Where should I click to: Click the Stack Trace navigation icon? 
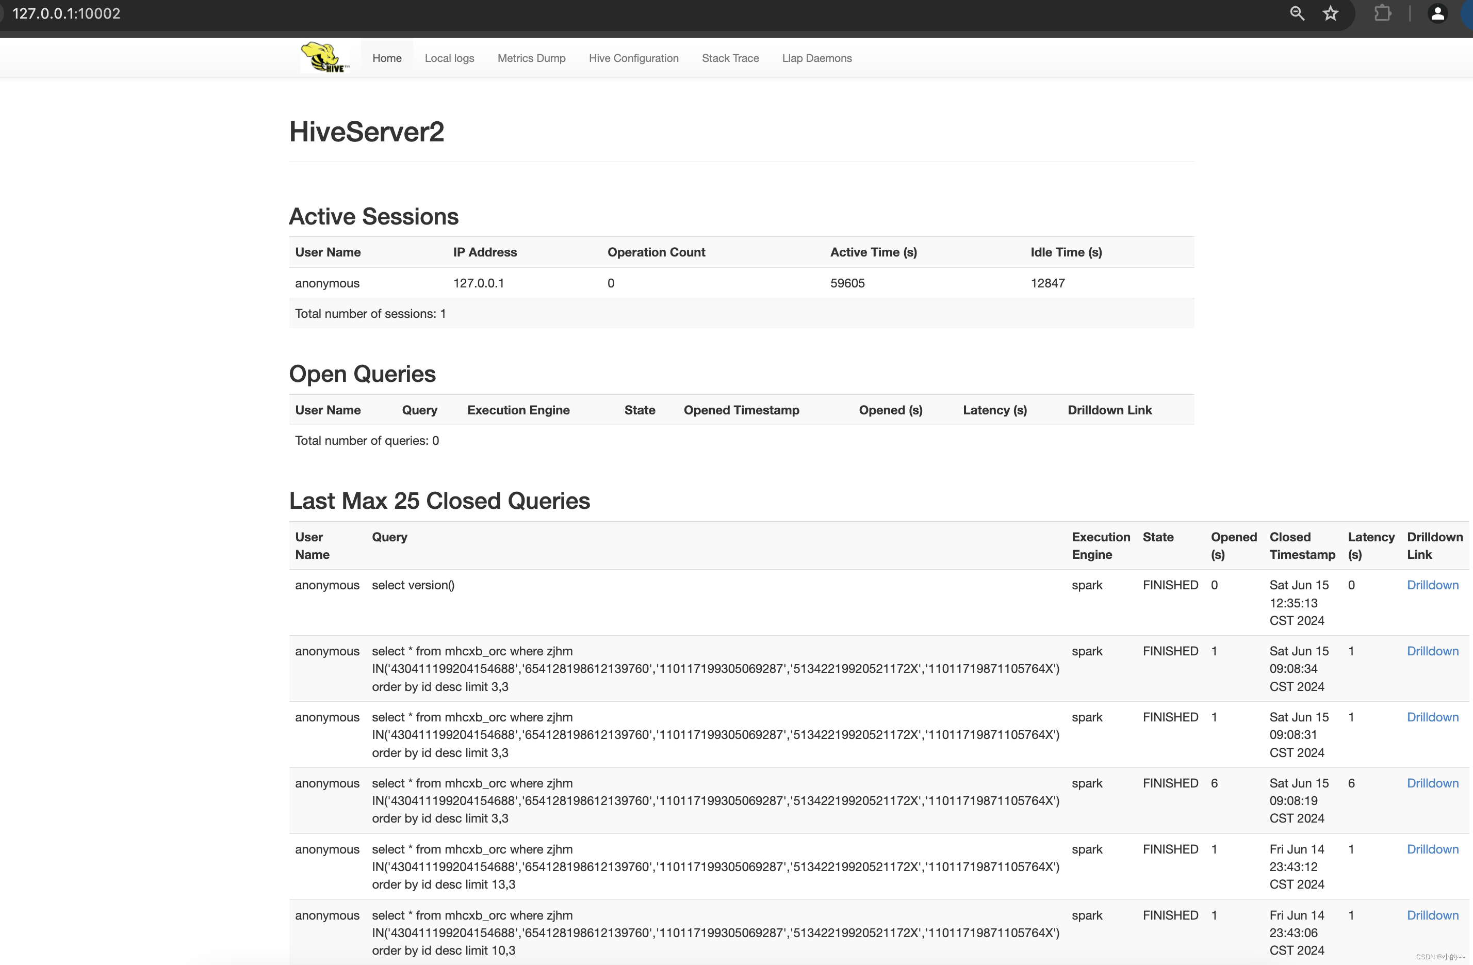click(728, 58)
